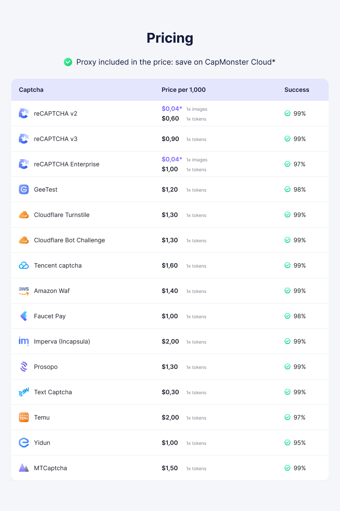The width and height of the screenshot is (340, 511).
Task: Select the reCAPTCHA Enterprise row label
Action: (x=66, y=164)
